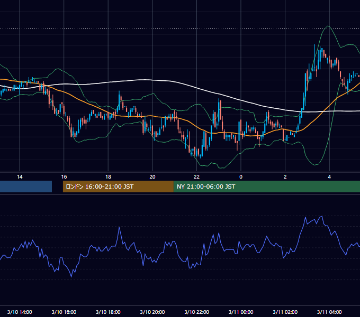Click the 3/11 00:00 date label
360x317 pixels.
(x=241, y=312)
